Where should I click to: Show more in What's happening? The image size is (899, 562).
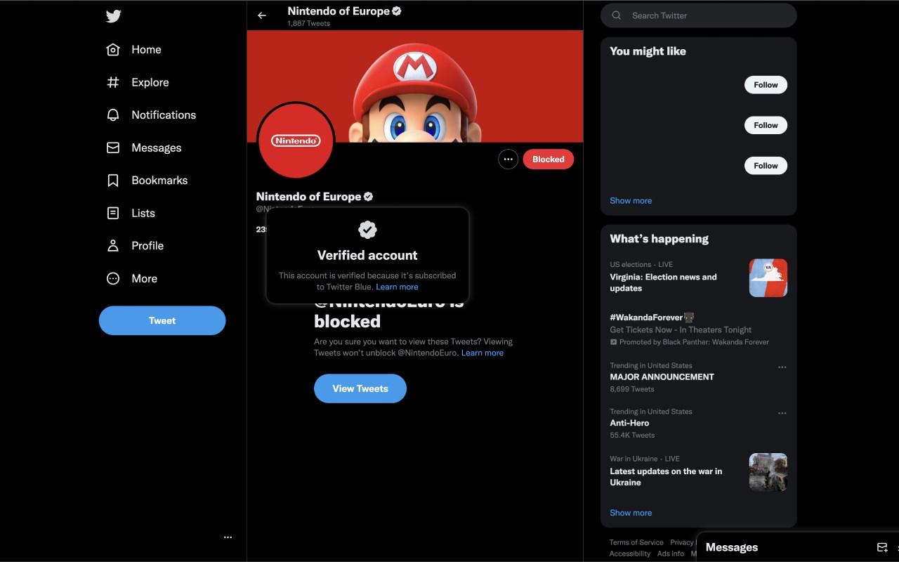[631, 513]
